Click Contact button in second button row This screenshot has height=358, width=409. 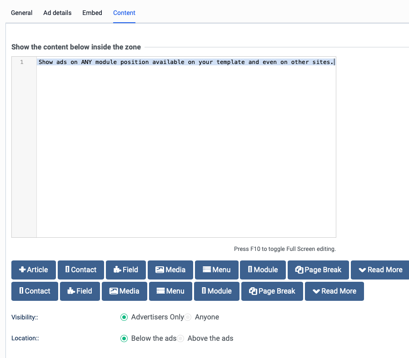point(35,291)
